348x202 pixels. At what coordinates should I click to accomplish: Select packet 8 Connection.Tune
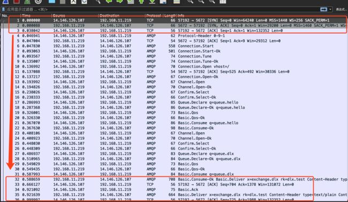[174, 56]
